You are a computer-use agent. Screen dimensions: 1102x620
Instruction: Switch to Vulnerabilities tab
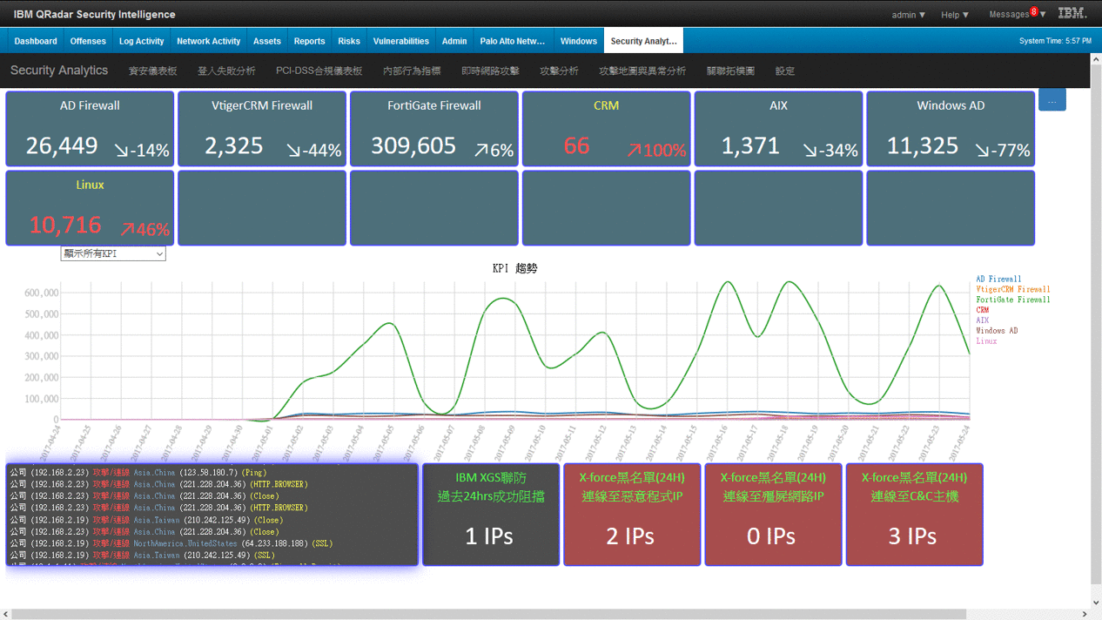(401, 41)
